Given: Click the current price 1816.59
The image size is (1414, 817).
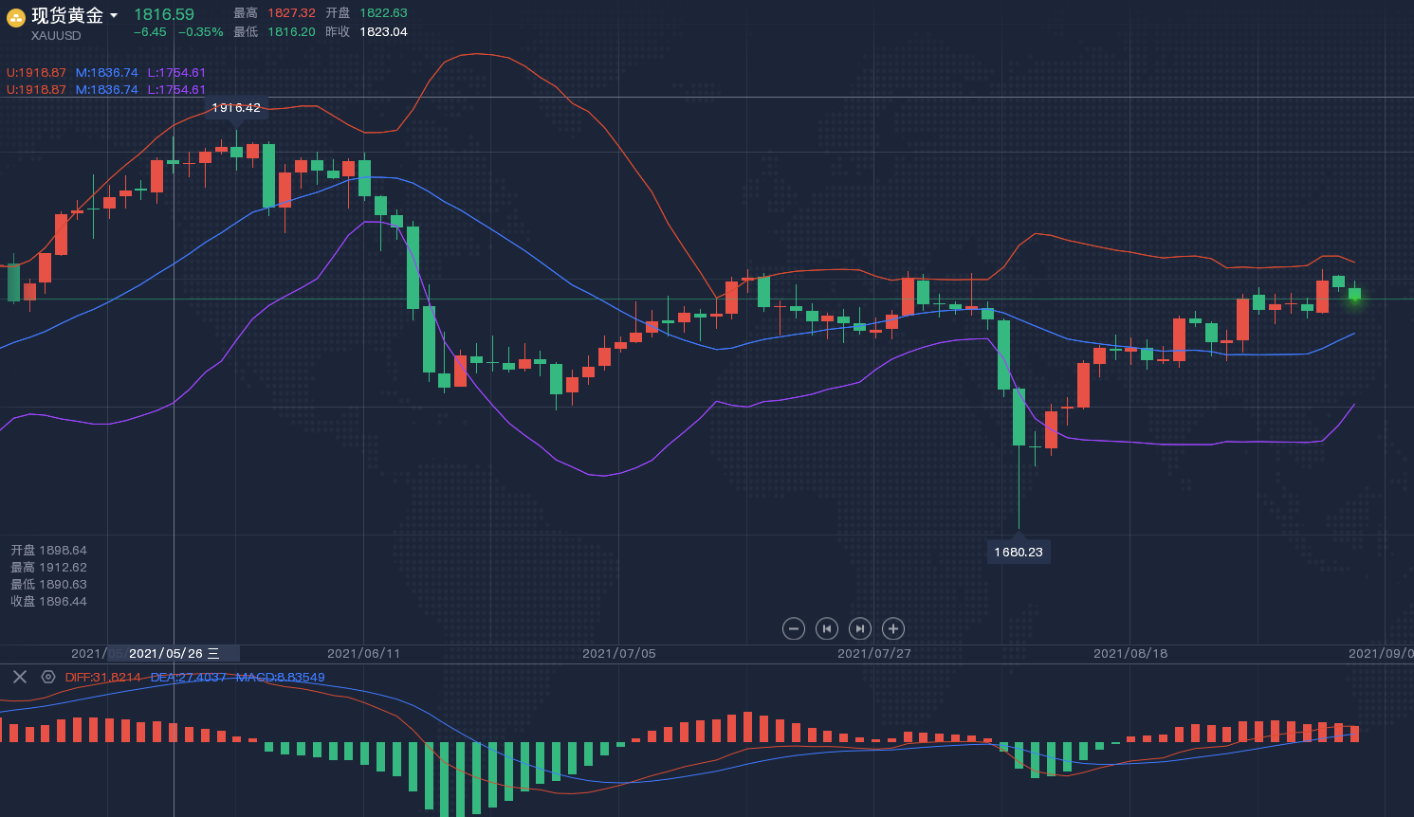Looking at the screenshot, I should 163,14.
